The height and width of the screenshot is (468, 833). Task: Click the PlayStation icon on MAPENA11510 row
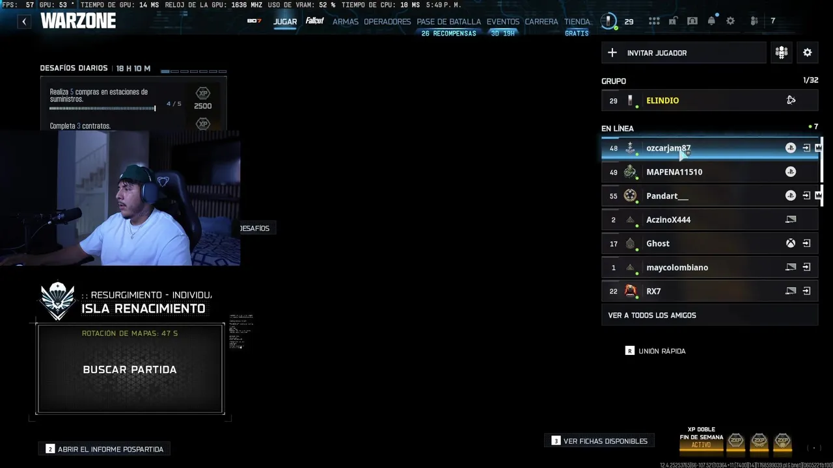791,172
